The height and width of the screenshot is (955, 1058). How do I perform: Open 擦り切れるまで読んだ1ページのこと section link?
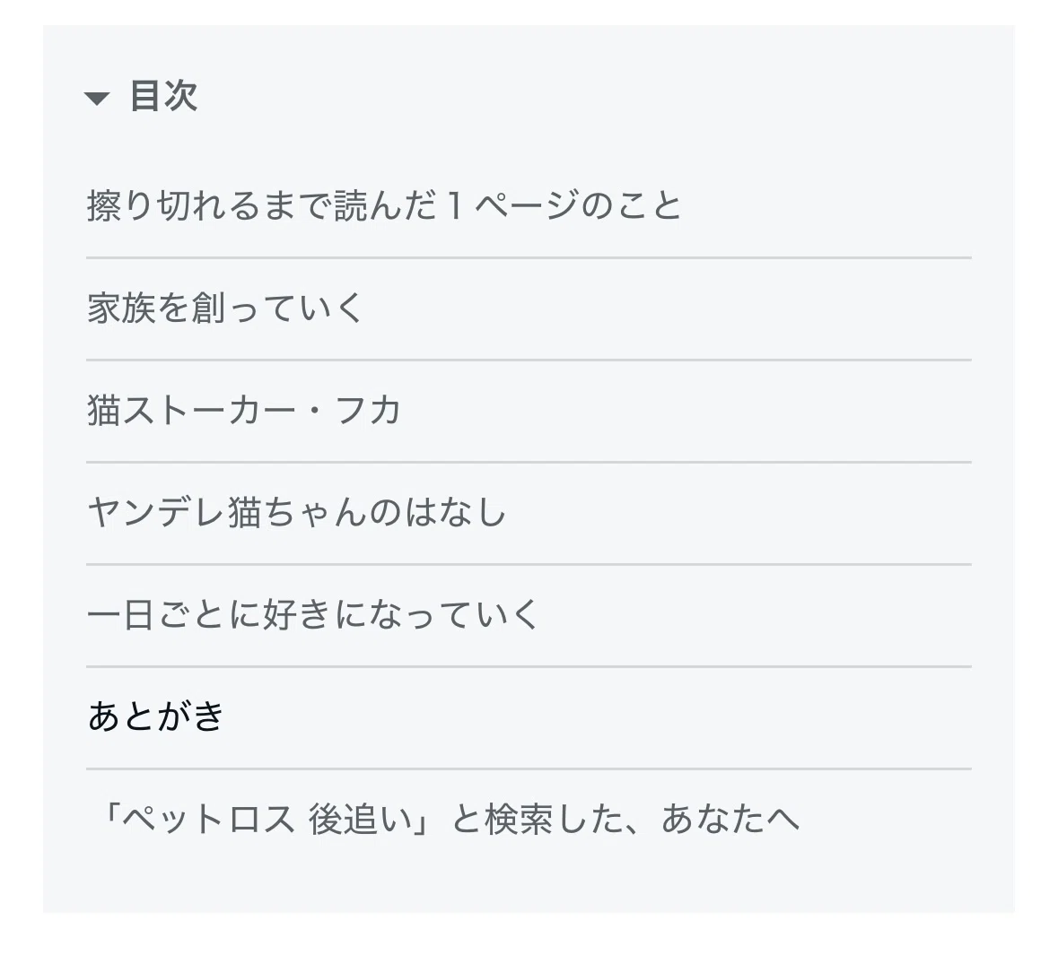[384, 205]
